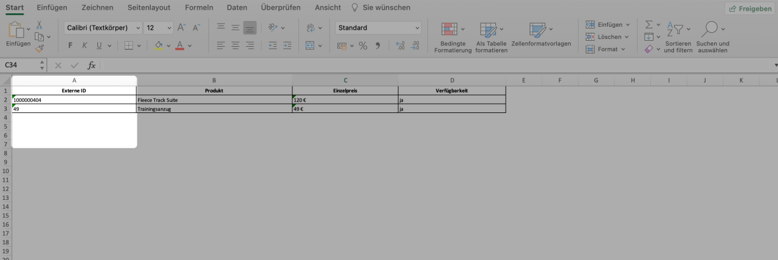
Task: Increase font size with large A icon
Action: click(x=181, y=28)
